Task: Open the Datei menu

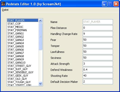Action: [5, 10]
